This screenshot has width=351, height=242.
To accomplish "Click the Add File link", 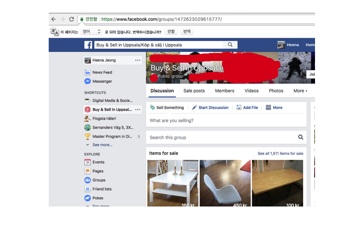I will [251, 107].
